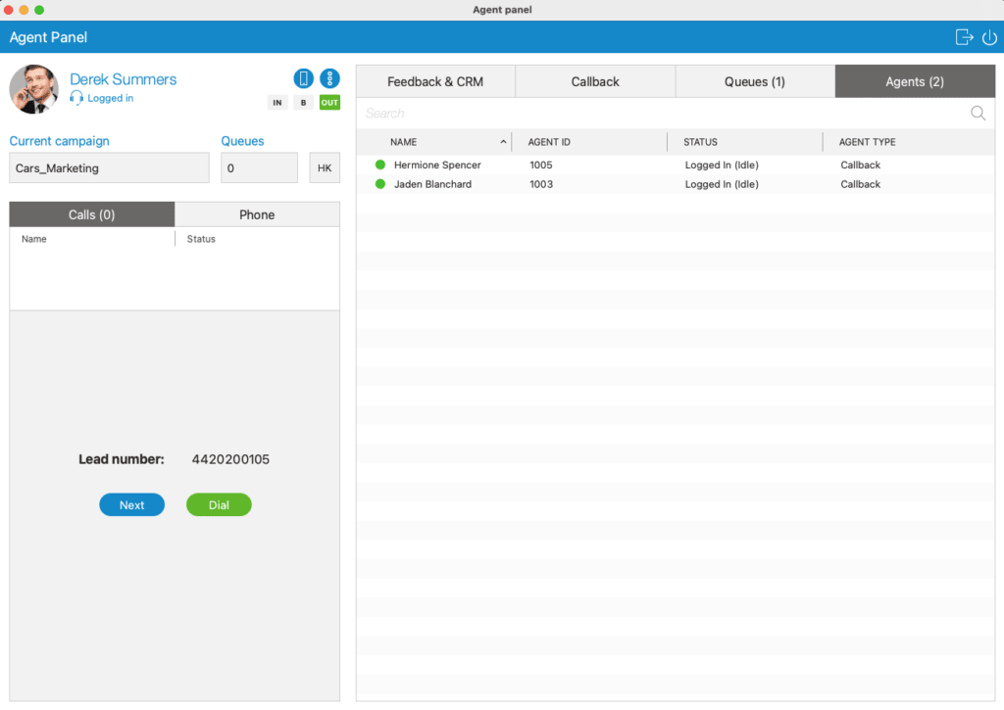Toggle the B blended mode
This screenshot has width=1004, height=710.
pos(304,103)
